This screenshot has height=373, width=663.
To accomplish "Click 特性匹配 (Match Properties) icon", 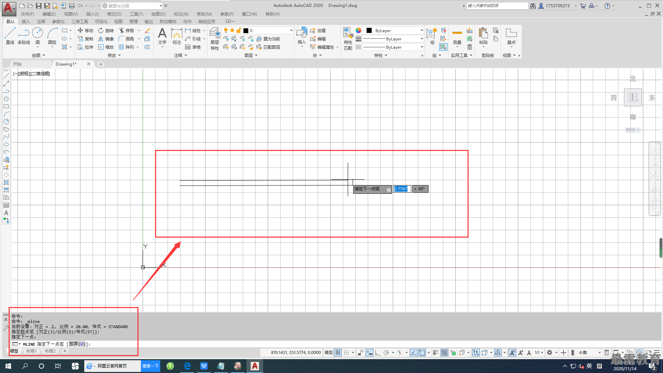I will (348, 39).
